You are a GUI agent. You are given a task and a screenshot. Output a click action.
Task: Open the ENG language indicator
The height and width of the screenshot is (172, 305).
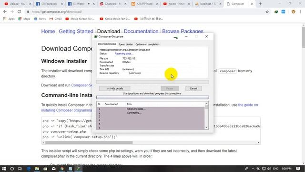tap(275, 169)
